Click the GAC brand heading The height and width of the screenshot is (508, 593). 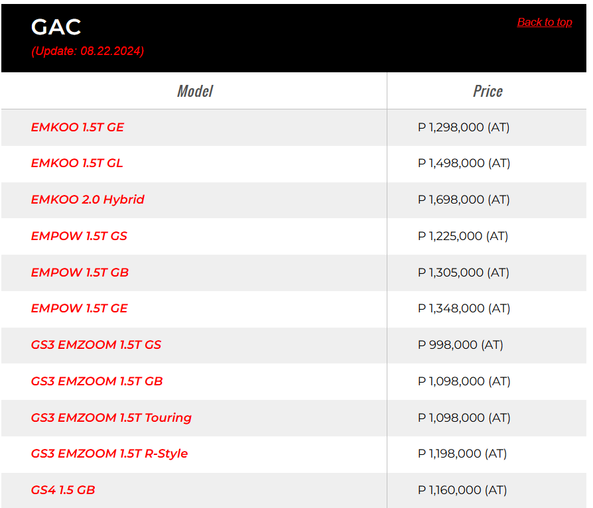click(x=56, y=27)
